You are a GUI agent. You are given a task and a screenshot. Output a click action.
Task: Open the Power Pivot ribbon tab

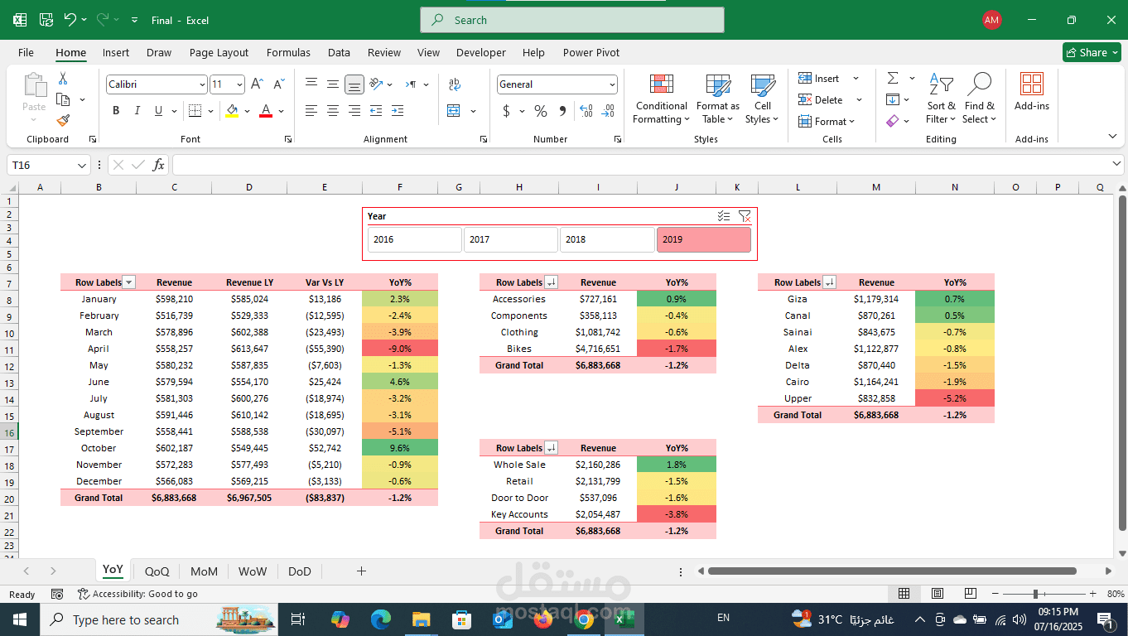[591, 52]
